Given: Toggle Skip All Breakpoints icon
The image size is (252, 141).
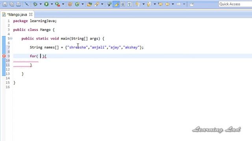Looking at the screenshot, I should click(27, 4).
